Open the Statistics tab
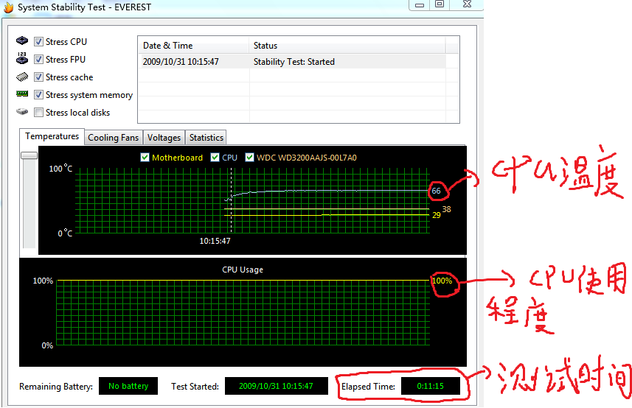Image resolution: width=632 pixels, height=408 pixels. tap(206, 138)
